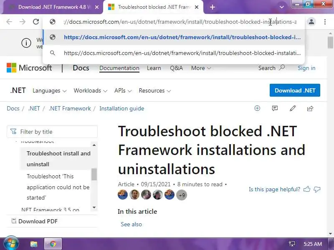Click the Chrome taskbar icon

point(53,244)
